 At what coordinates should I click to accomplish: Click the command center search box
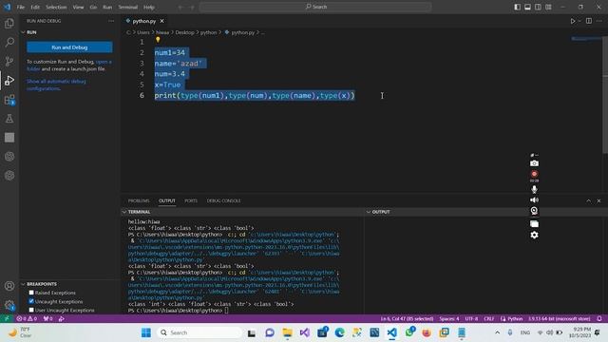pyautogui.click(x=315, y=7)
